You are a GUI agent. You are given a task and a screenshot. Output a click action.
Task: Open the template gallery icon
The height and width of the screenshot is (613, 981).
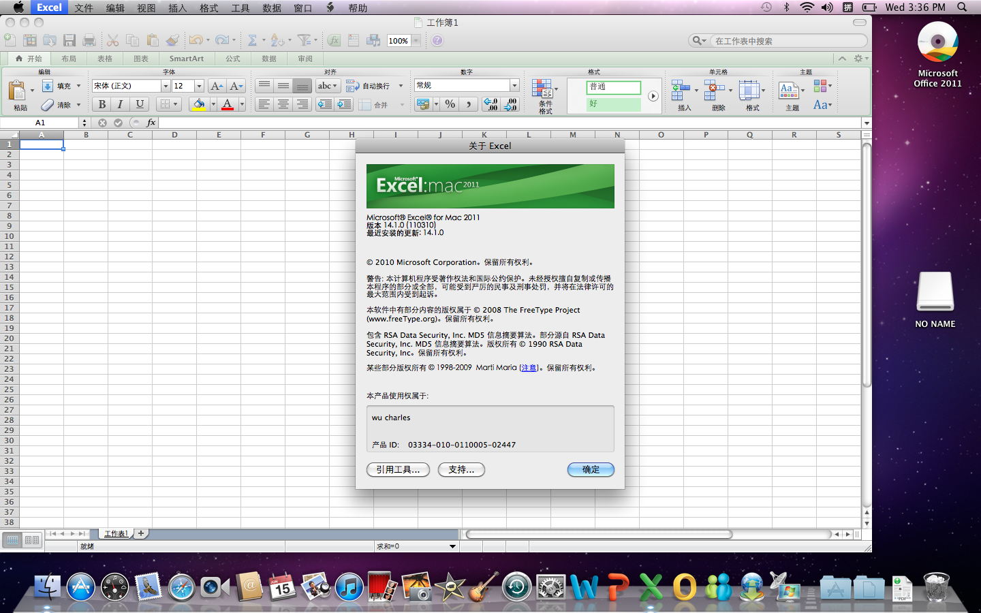click(x=30, y=41)
